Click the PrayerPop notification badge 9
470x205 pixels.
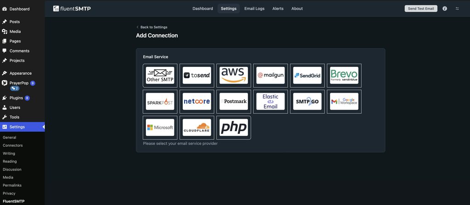click(33, 83)
